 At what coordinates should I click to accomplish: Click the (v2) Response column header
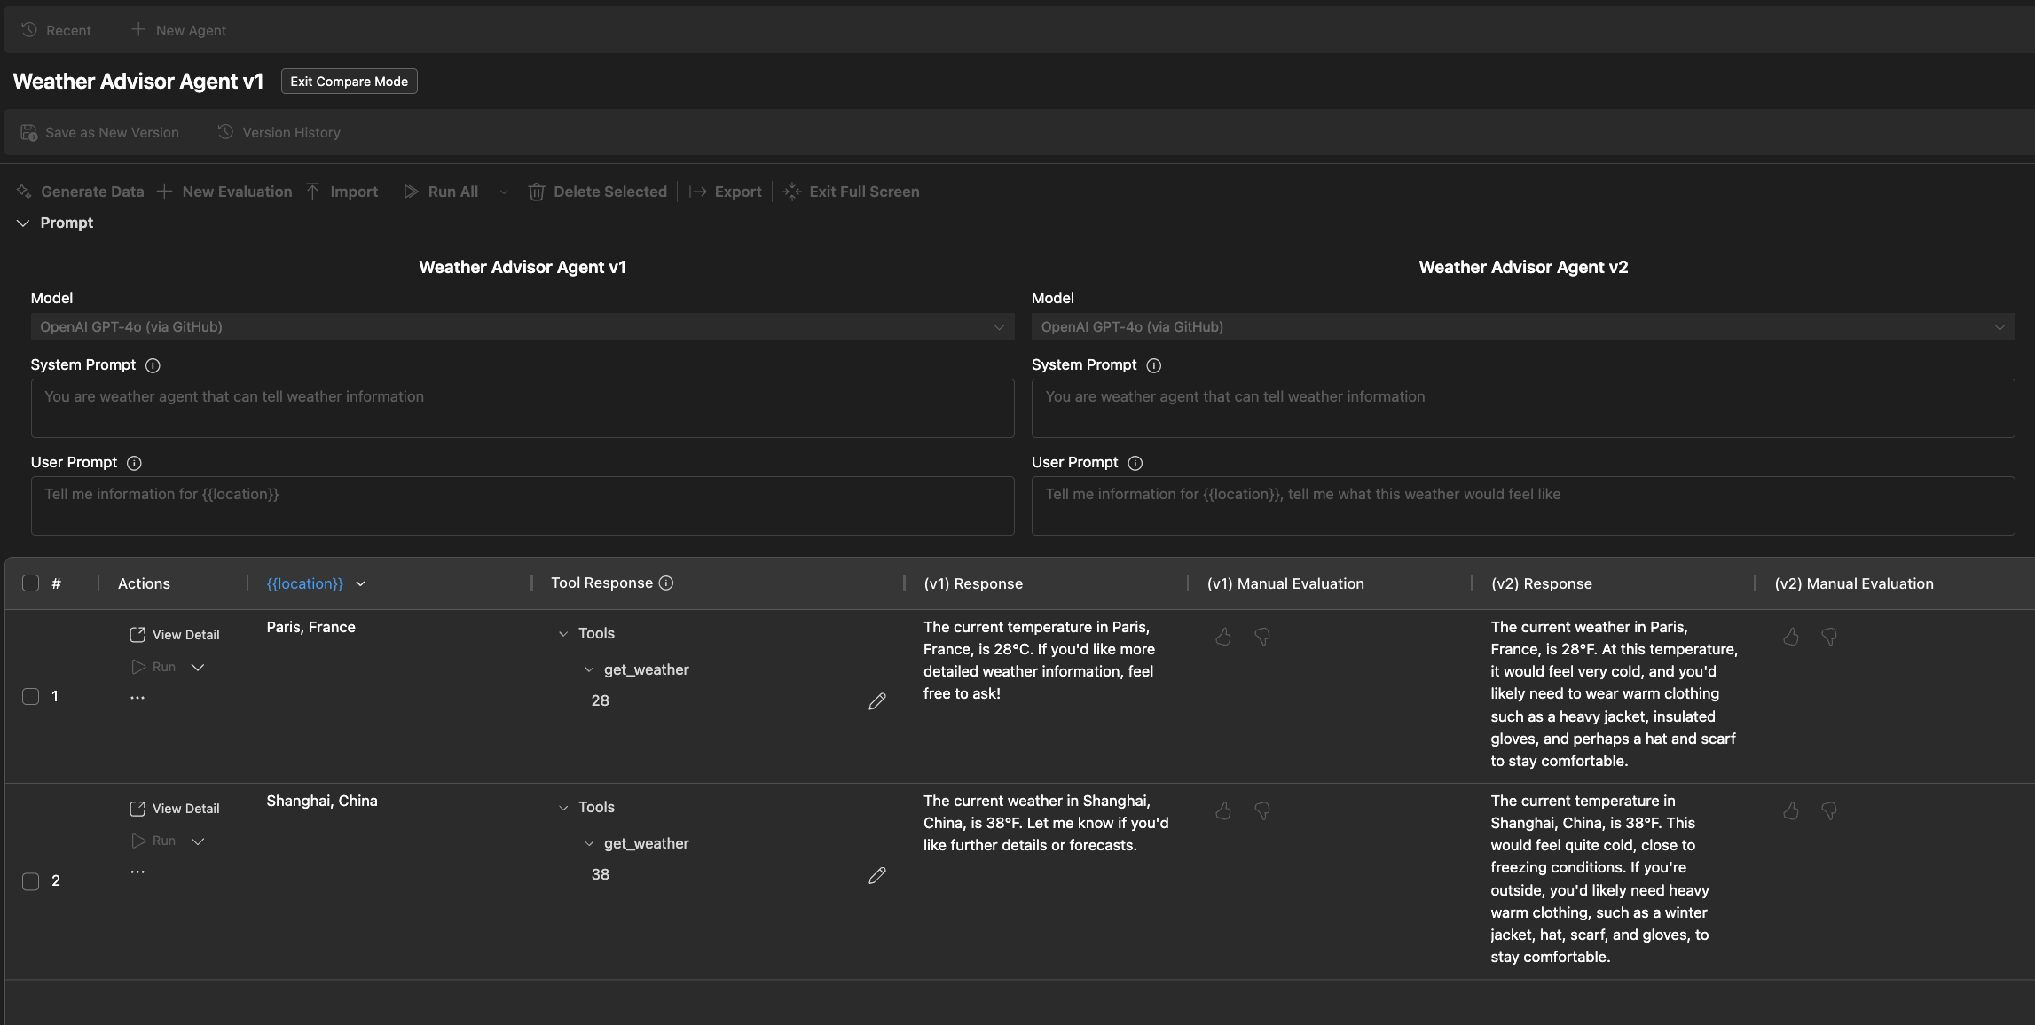pyautogui.click(x=1542, y=583)
